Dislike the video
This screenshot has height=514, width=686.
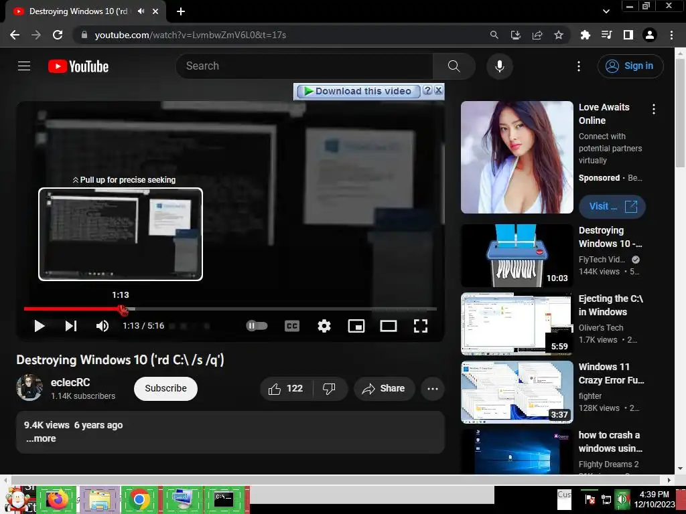[x=329, y=389]
